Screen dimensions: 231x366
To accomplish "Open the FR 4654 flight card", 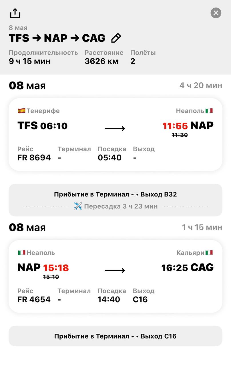I will [115, 277].
